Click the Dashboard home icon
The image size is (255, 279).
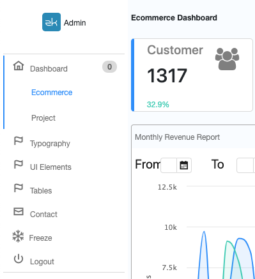19,66
